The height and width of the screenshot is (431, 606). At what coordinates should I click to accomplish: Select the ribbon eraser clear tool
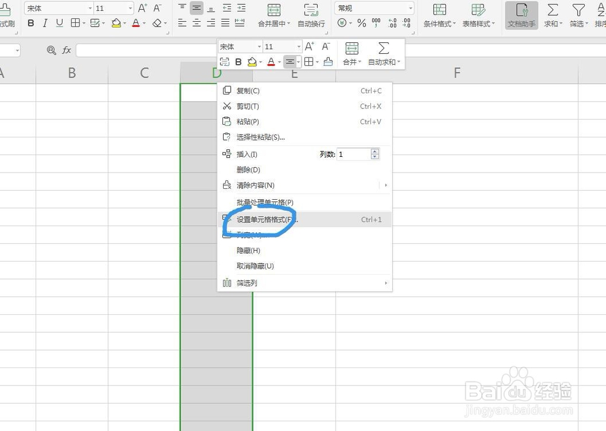(157, 23)
